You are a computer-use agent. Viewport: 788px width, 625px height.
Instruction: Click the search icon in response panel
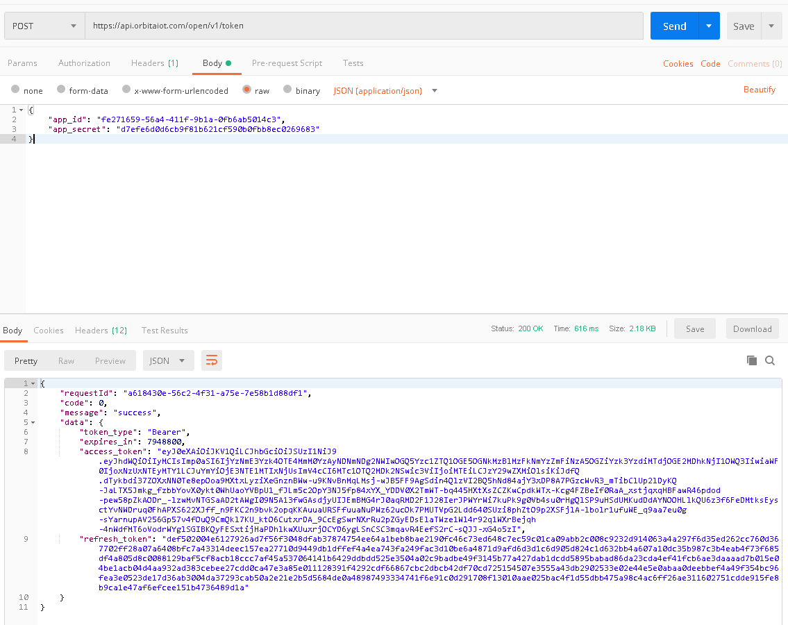click(x=770, y=360)
